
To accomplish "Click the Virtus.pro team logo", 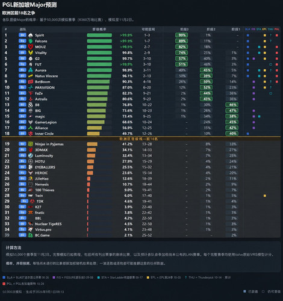I will tap(31, 229).
